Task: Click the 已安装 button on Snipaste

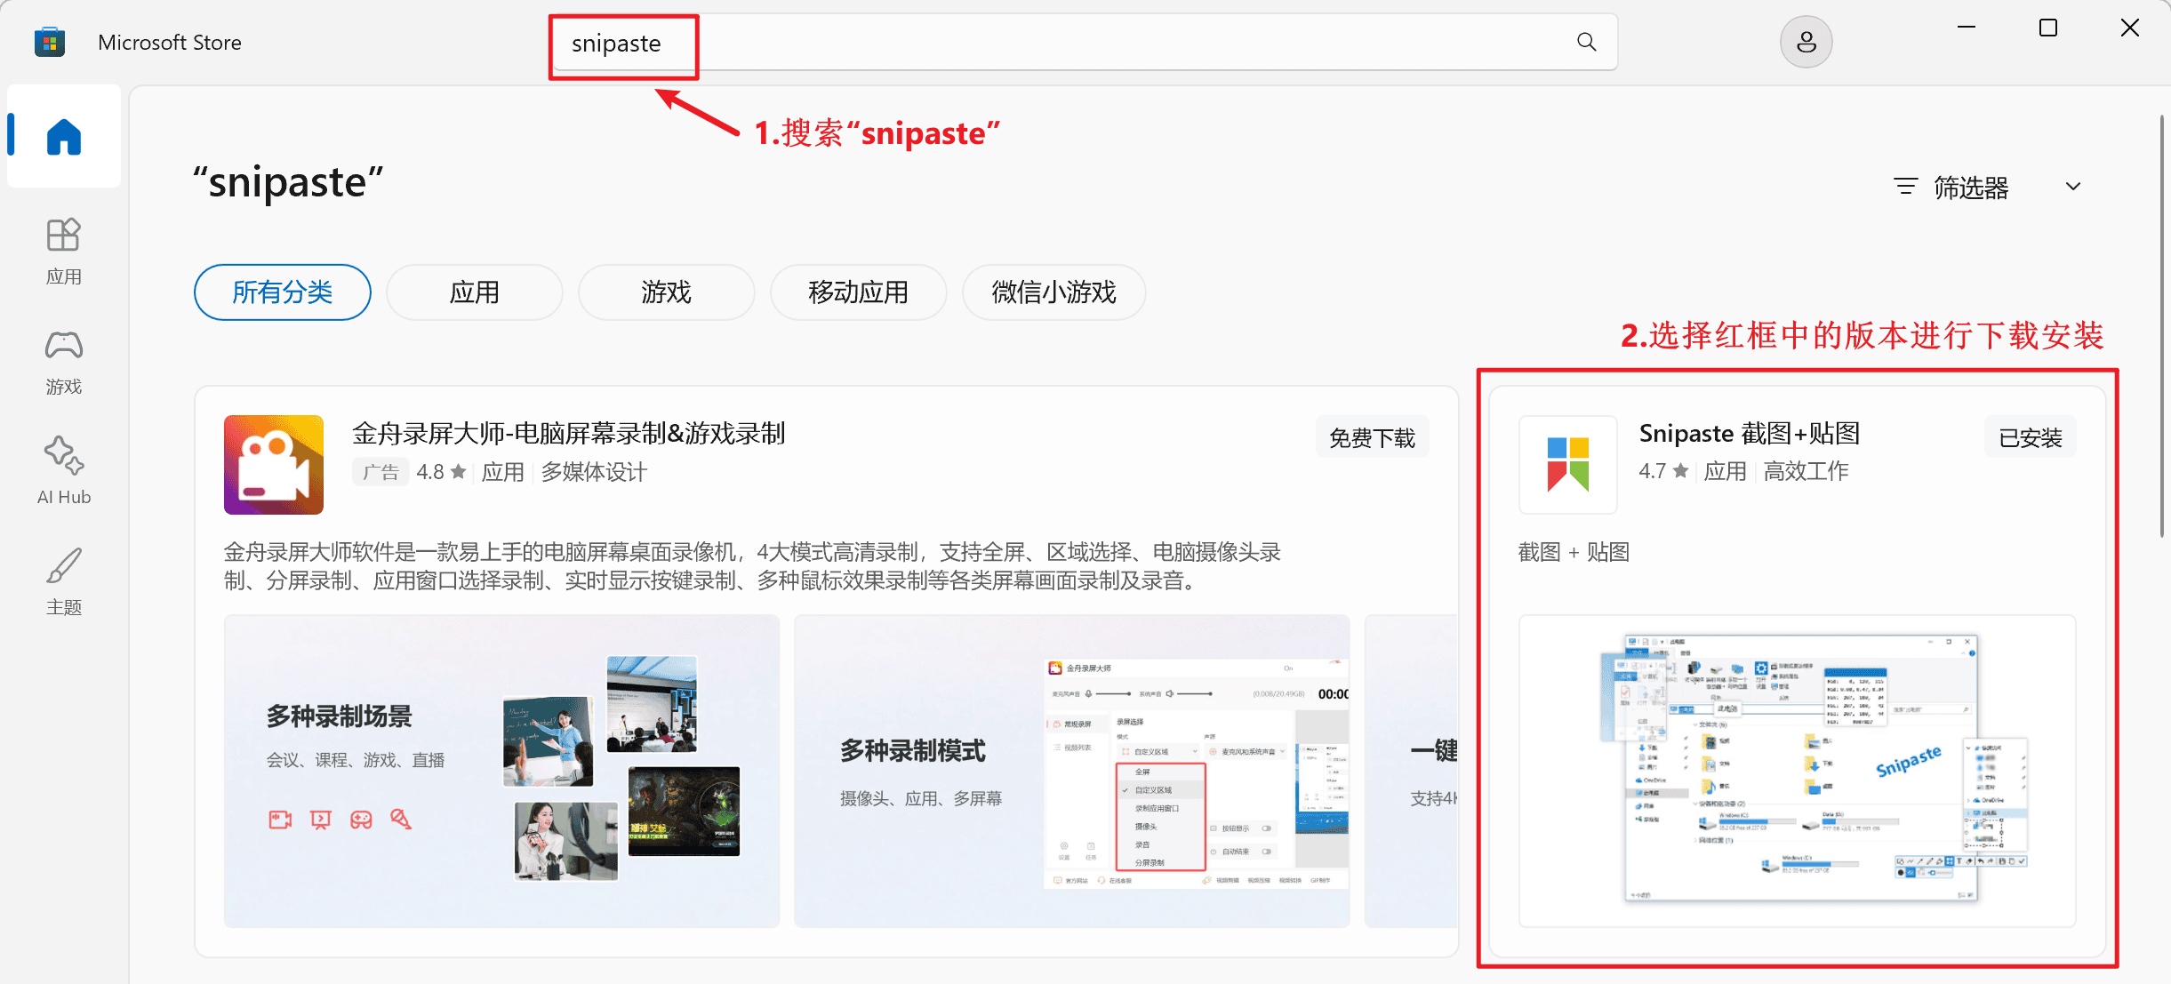Action: coord(2030,436)
